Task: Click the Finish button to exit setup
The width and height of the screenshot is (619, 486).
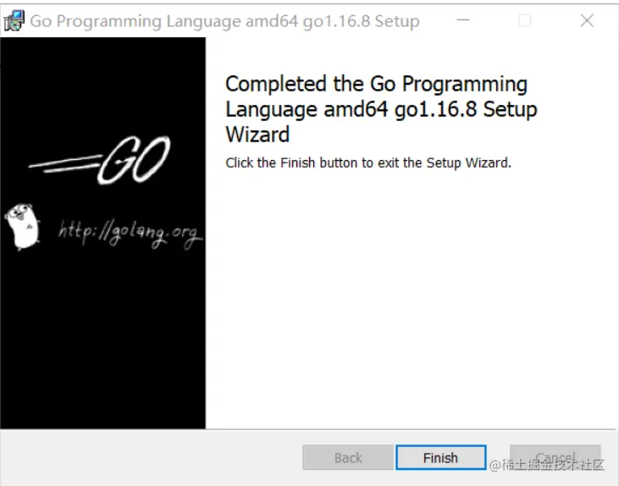Action: point(440,457)
